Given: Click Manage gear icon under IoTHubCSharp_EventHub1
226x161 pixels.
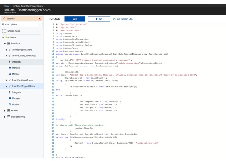Looking at the screenshot, I should pos(10,68).
